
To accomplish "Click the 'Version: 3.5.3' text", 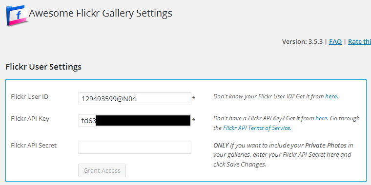I will 302,42.
